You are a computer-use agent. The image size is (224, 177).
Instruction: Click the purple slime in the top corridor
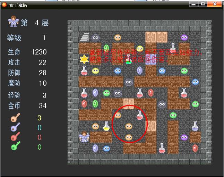tap(184, 37)
